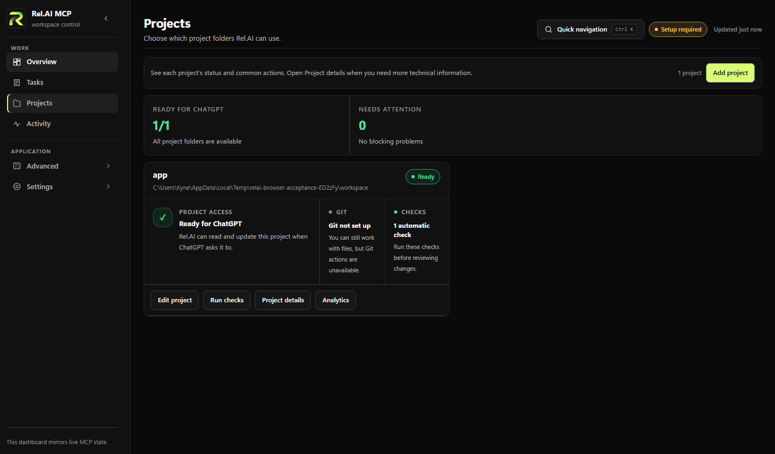Click the Projects folder icon
The height and width of the screenshot is (454, 775).
(x=17, y=103)
